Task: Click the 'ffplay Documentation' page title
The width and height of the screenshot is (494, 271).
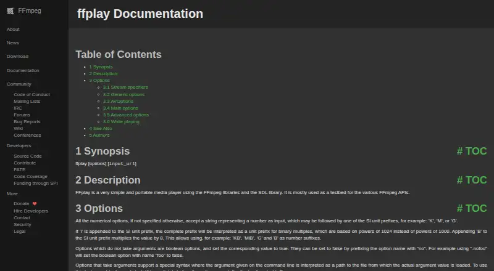Action: click(x=140, y=14)
